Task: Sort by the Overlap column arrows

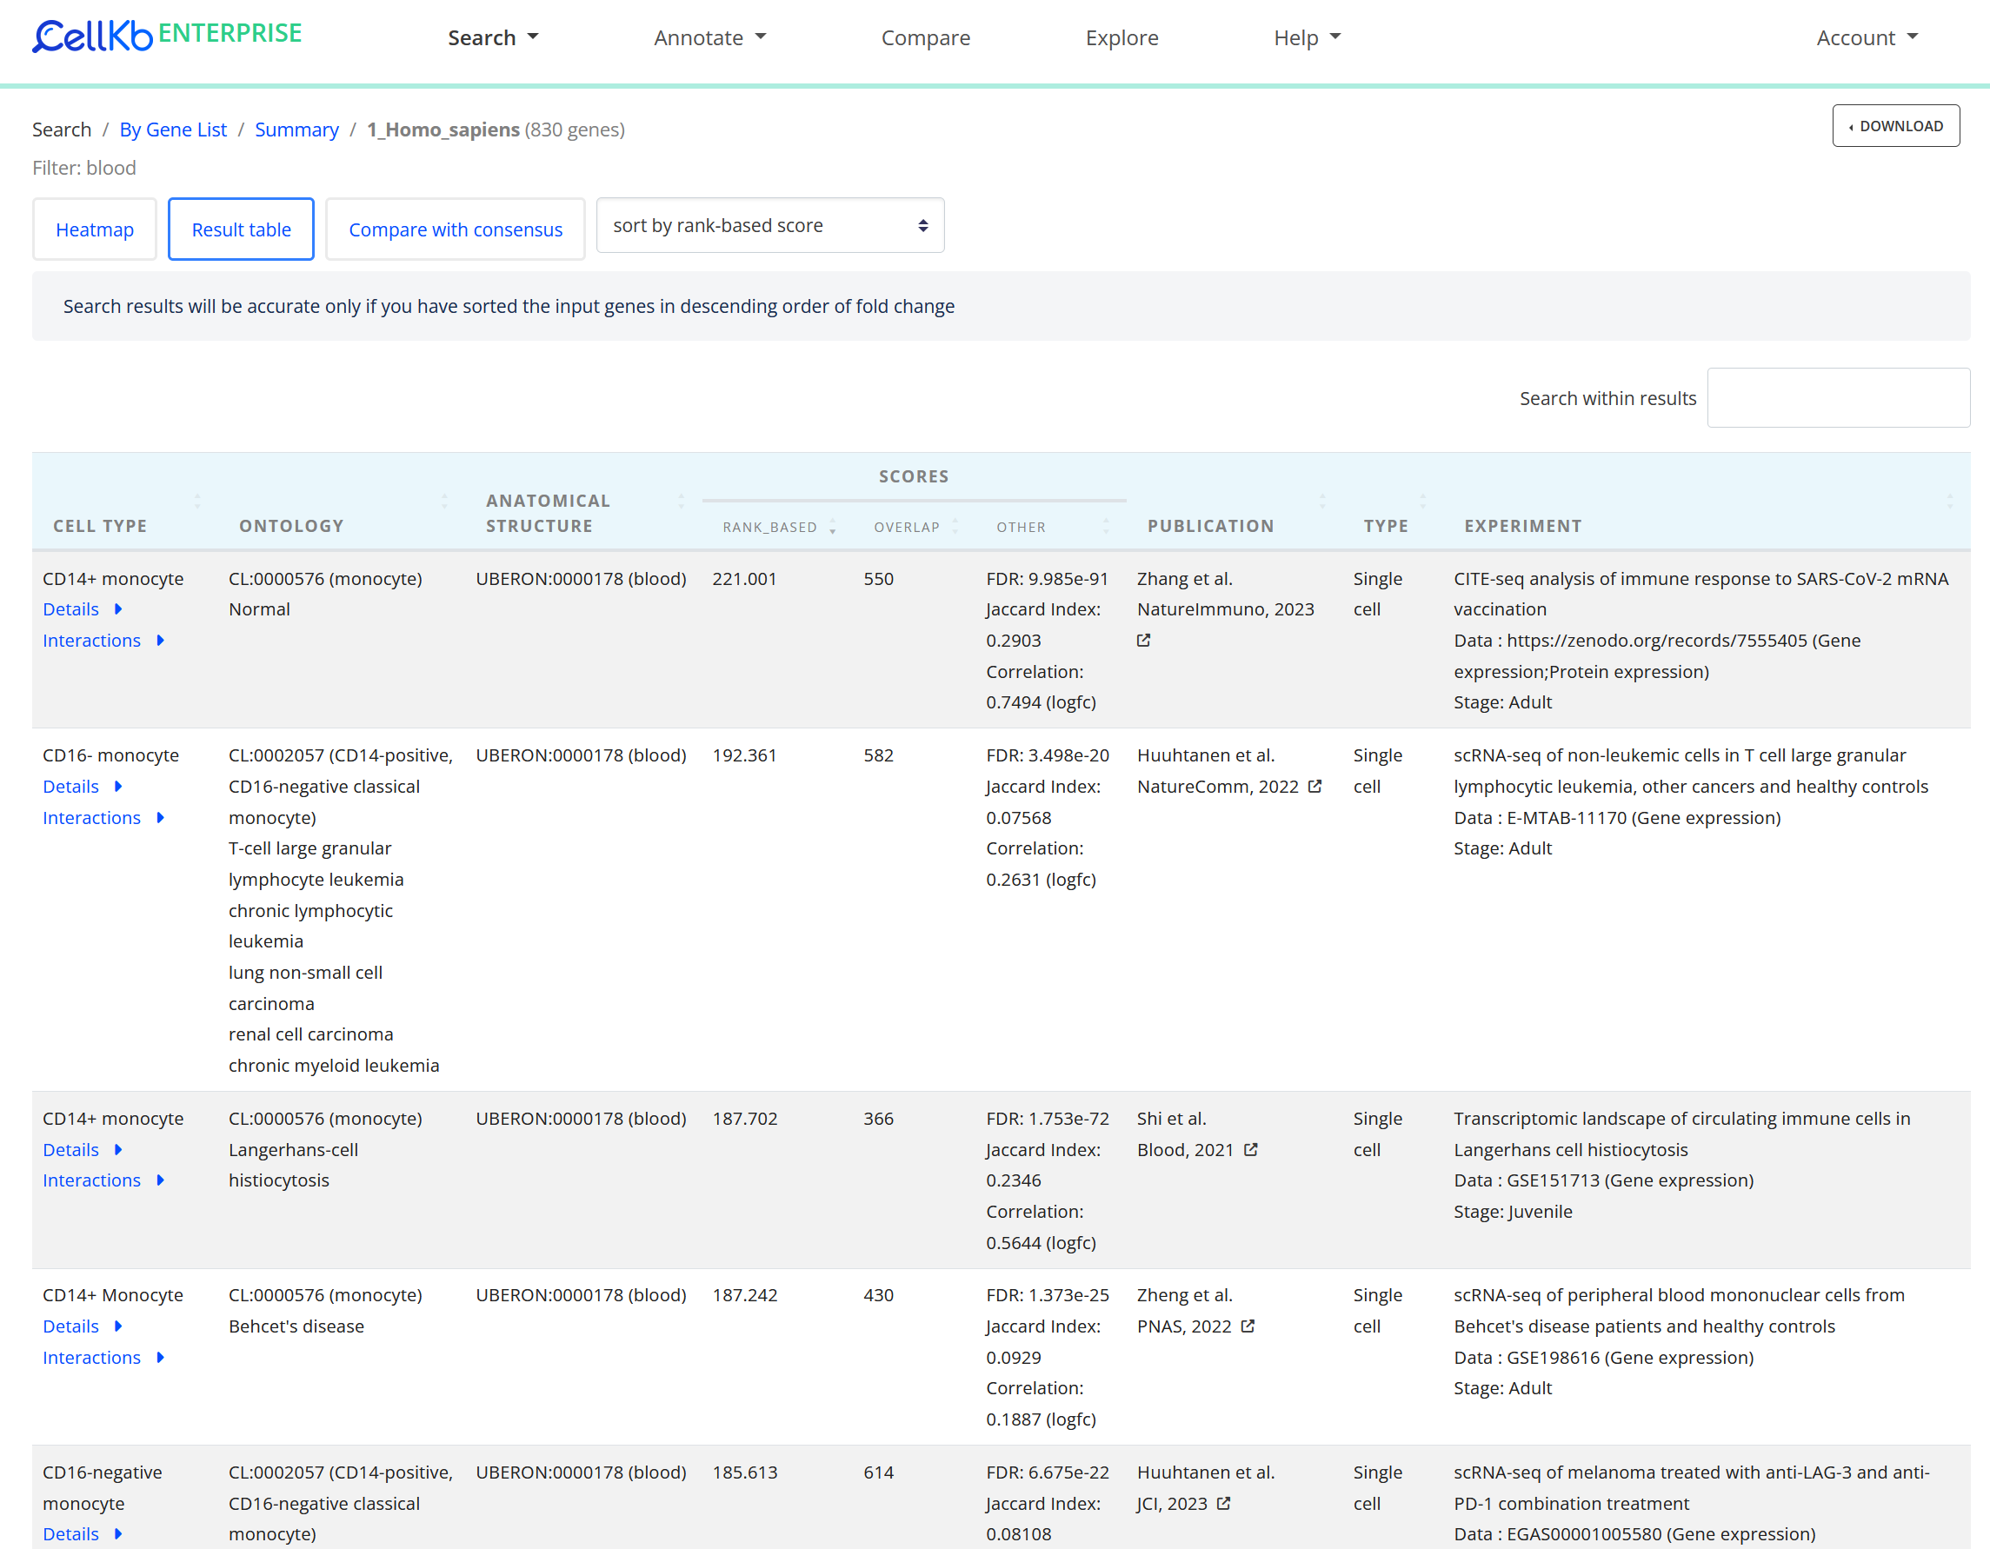Action: tap(955, 527)
